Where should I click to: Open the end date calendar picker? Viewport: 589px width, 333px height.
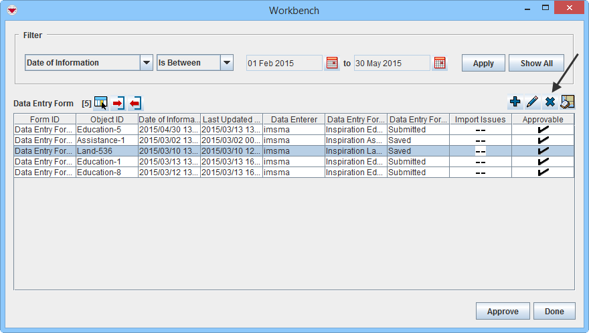click(x=440, y=63)
